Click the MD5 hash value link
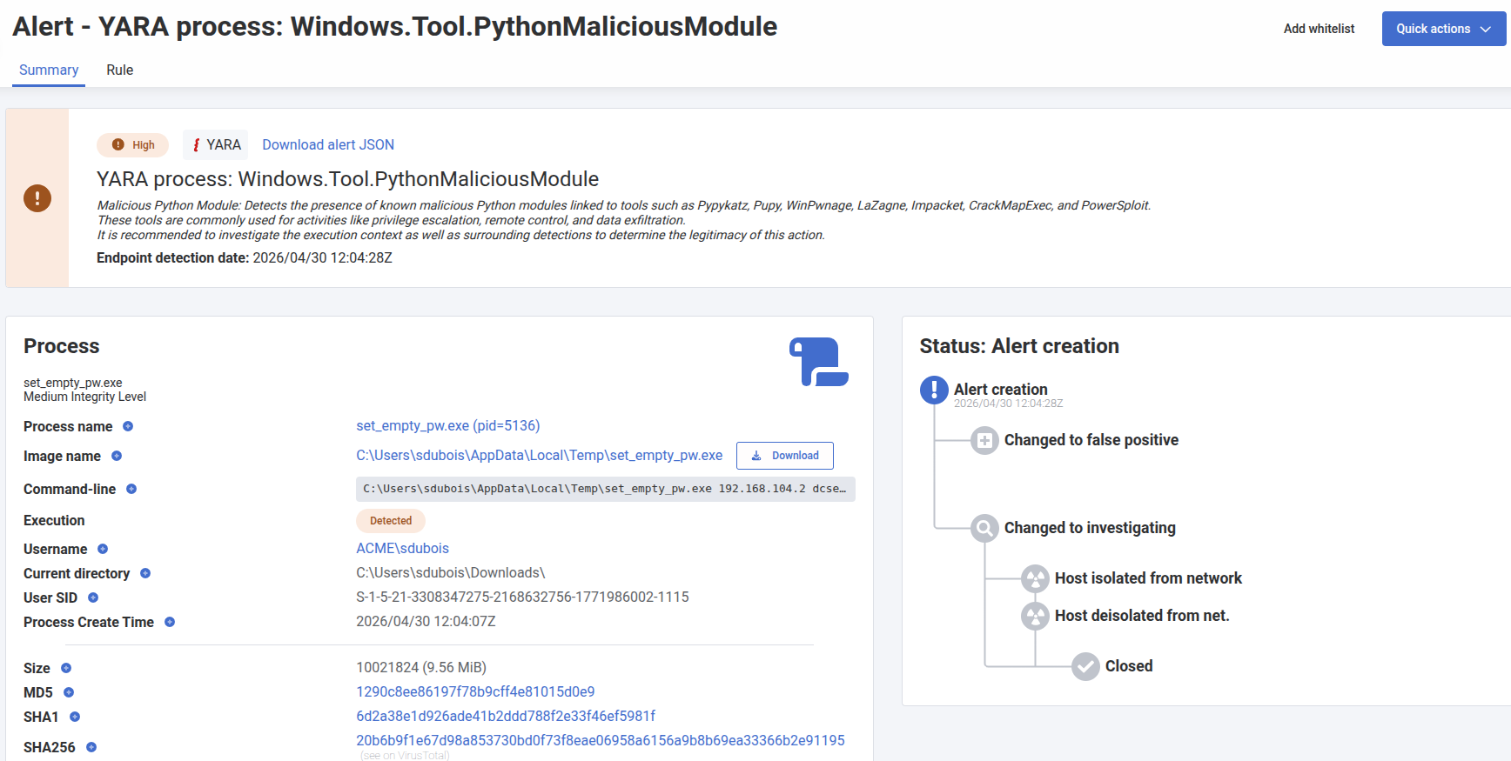This screenshot has width=1511, height=761. [x=475, y=691]
